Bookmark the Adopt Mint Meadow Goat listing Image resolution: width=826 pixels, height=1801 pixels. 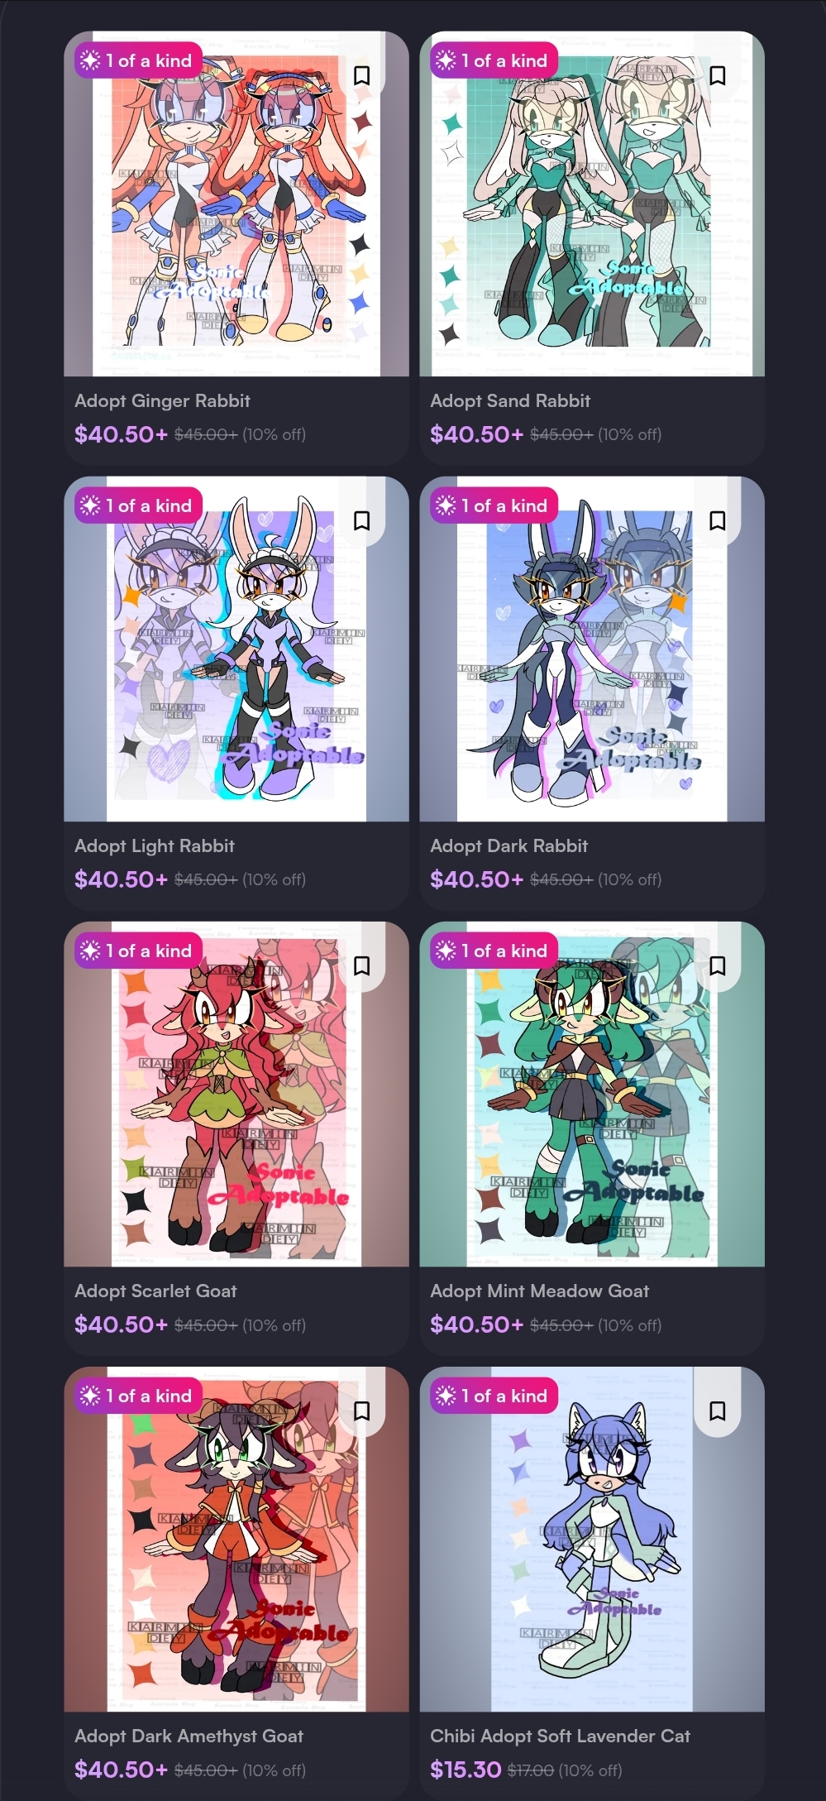click(x=717, y=965)
